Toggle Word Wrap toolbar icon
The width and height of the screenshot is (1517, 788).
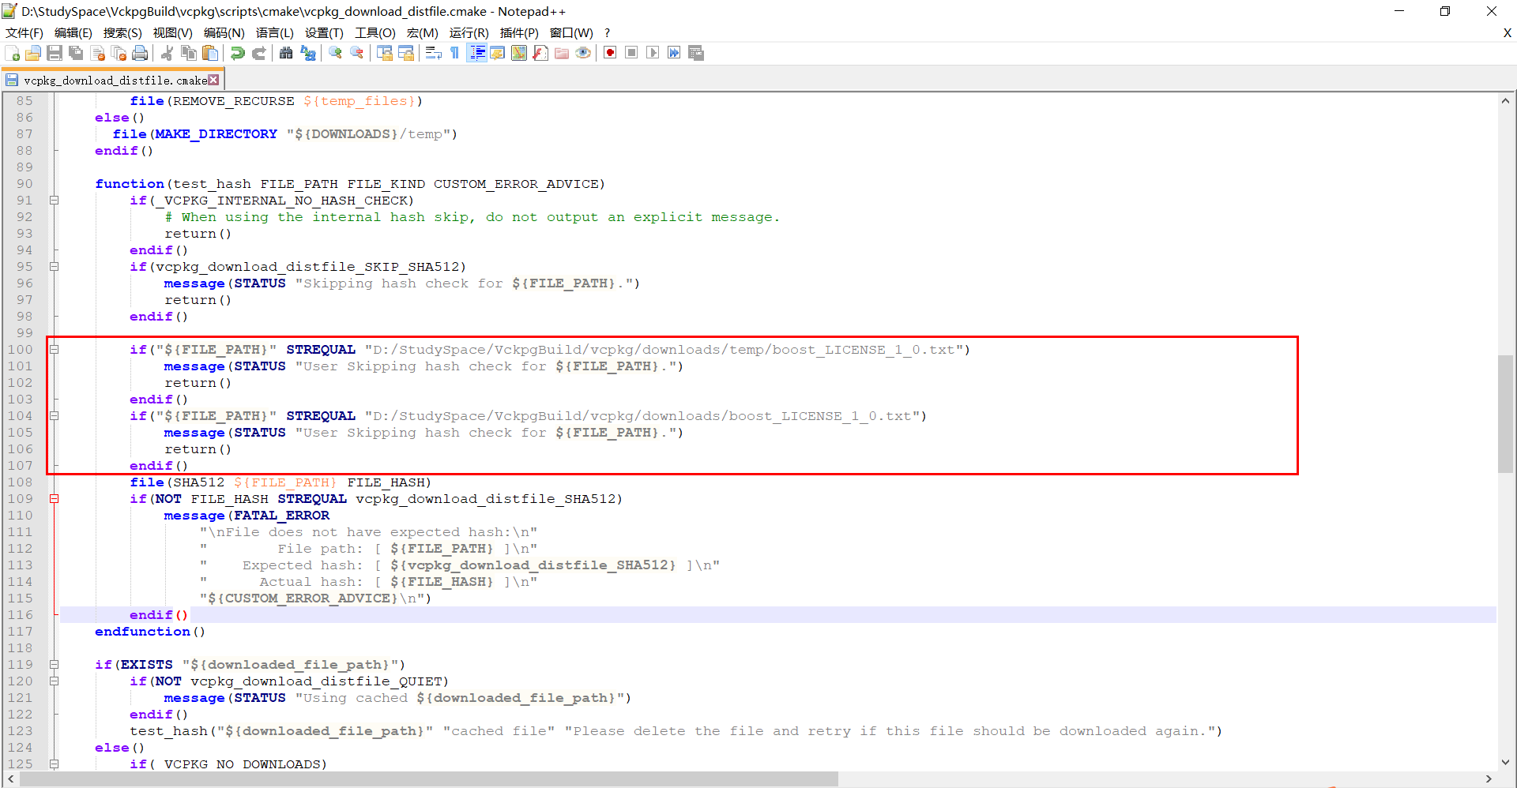point(434,53)
